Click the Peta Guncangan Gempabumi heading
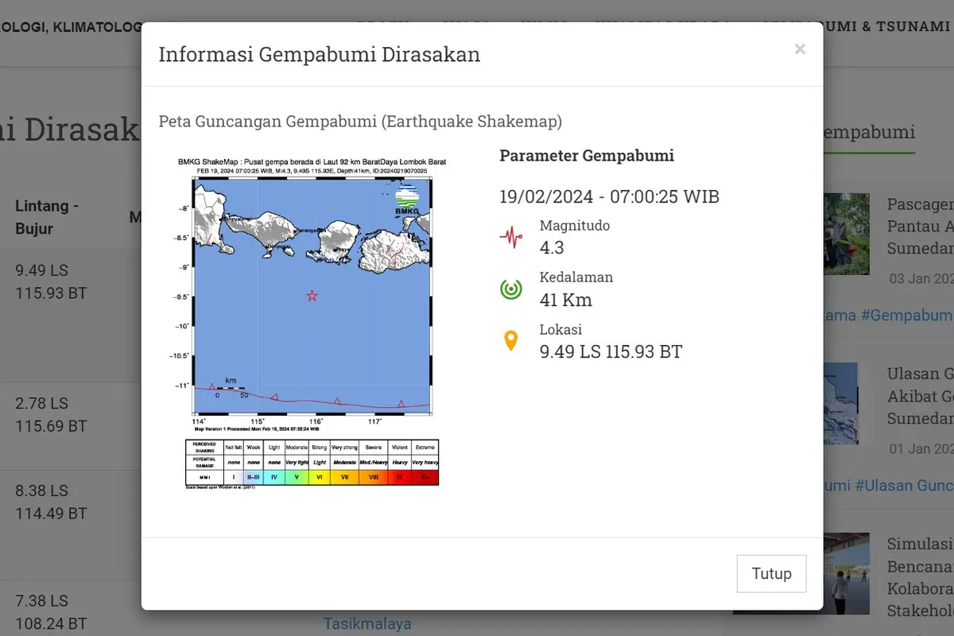 [x=360, y=122]
